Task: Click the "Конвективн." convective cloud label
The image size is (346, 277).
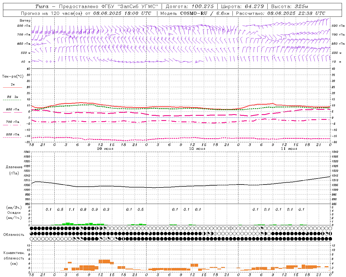Action: pos(14,253)
